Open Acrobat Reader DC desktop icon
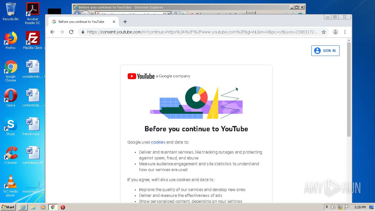Image resolution: width=375 pixels, height=211 pixels. pos(33,13)
